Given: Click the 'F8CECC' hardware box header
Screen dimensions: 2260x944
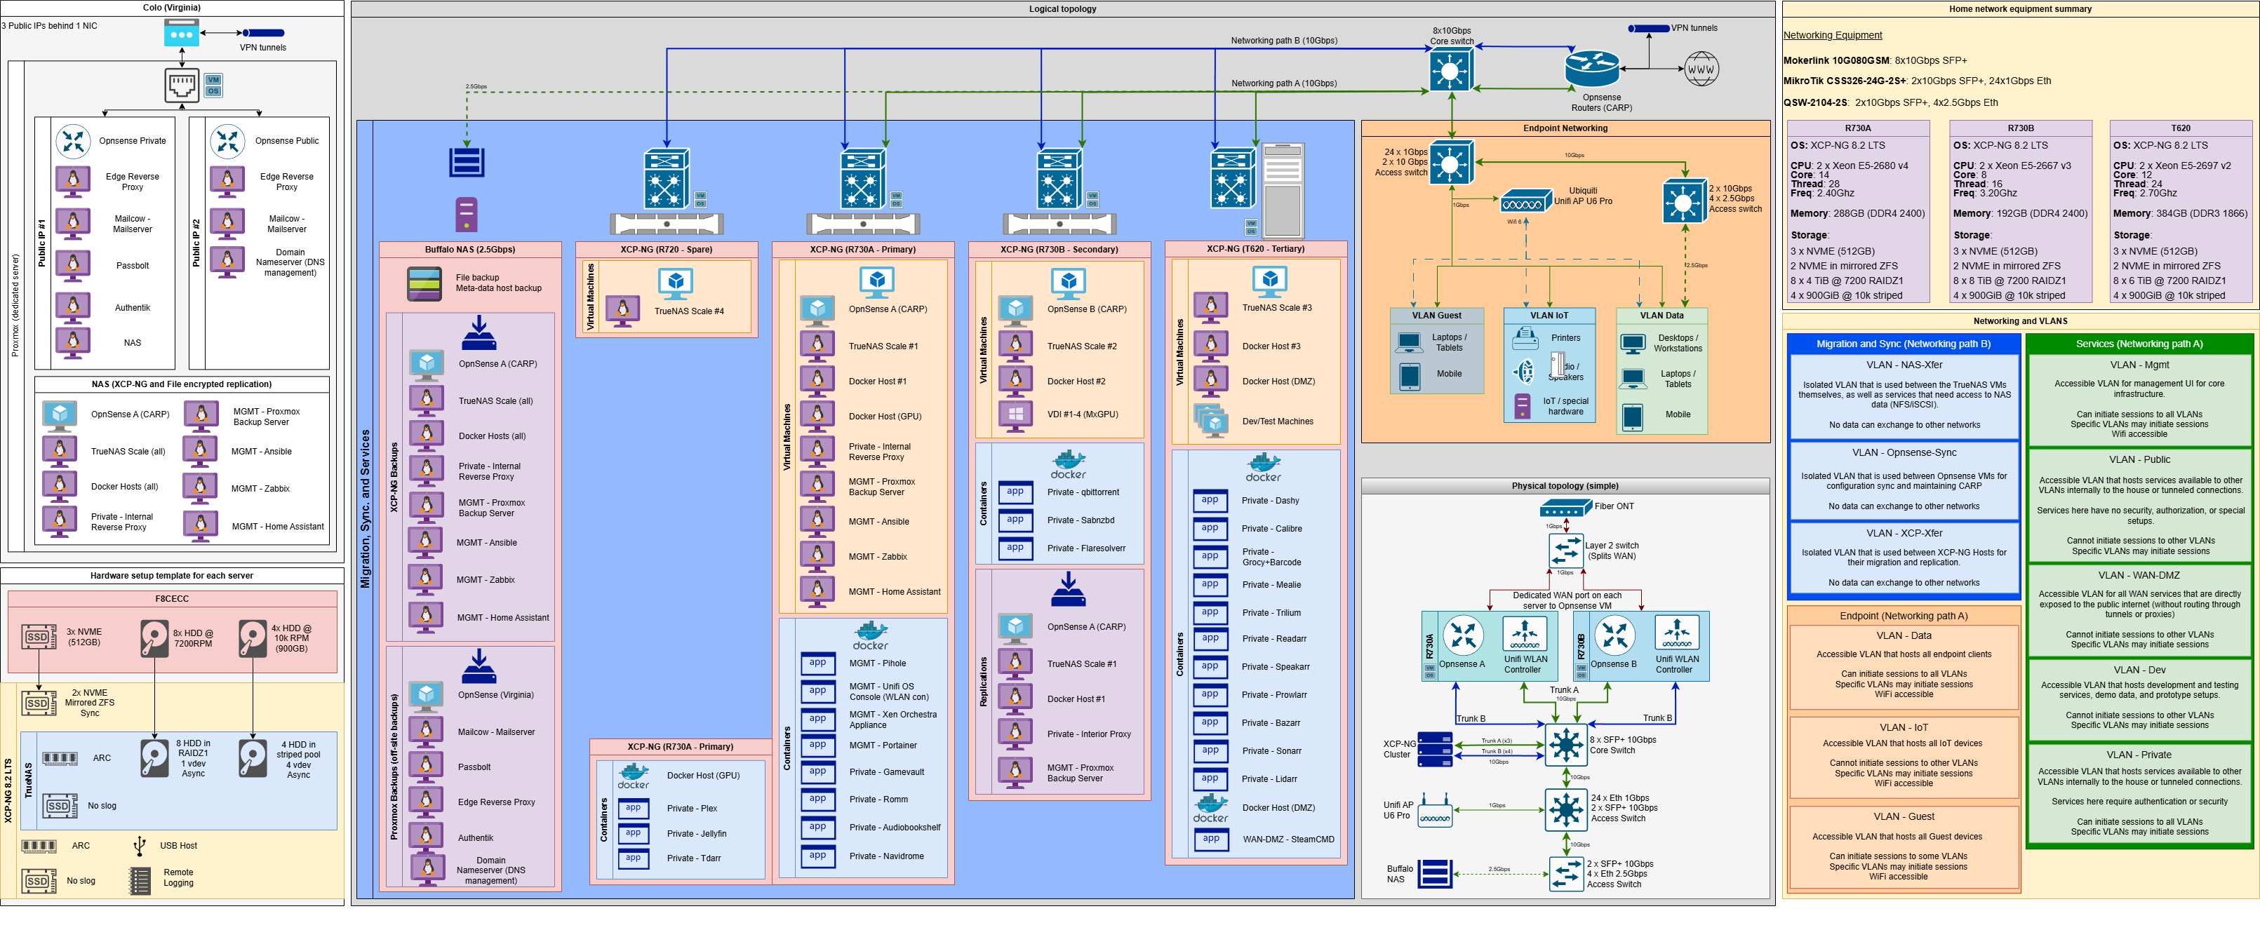Looking at the screenshot, I should click(172, 598).
